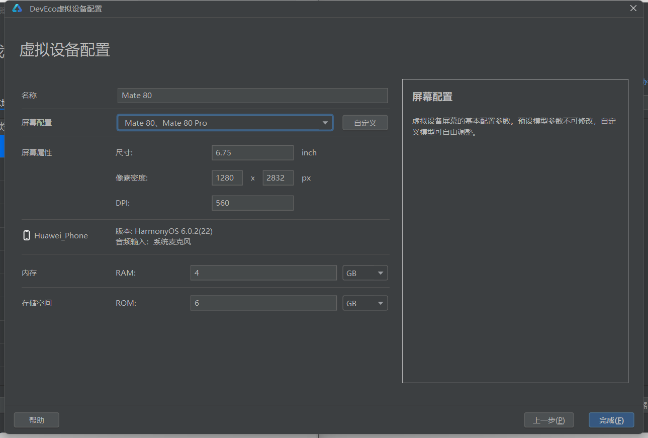Viewport: 648px width, 438px height.
Task: Click the 虚拟设备配置 page heading
Action: pos(65,50)
